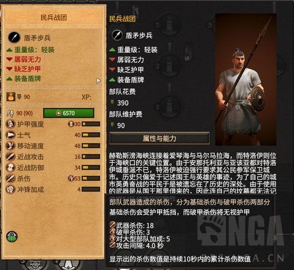Click the armor strength stat icon
Viewport: 294px width, 270px height.
(10, 124)
